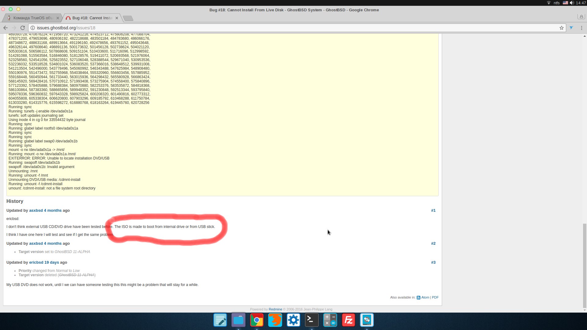Click 'Unmounting DVD/USB media: /cdmnt-install' line
587x330 pixels.
click(x=44, y=180)
